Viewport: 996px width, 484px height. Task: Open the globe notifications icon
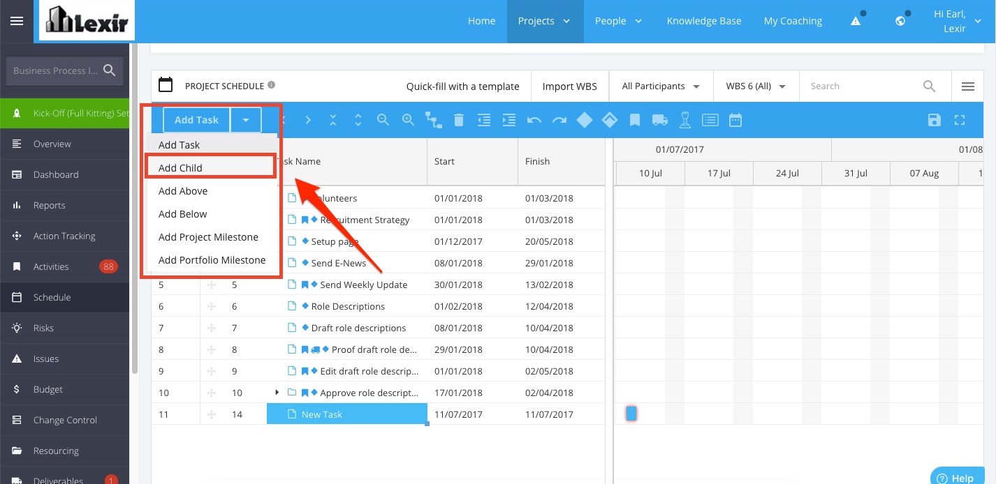point(900,21)
